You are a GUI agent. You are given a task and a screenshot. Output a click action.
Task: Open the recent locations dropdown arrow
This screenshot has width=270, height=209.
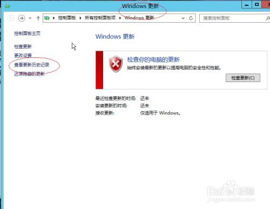coord(30,18)
